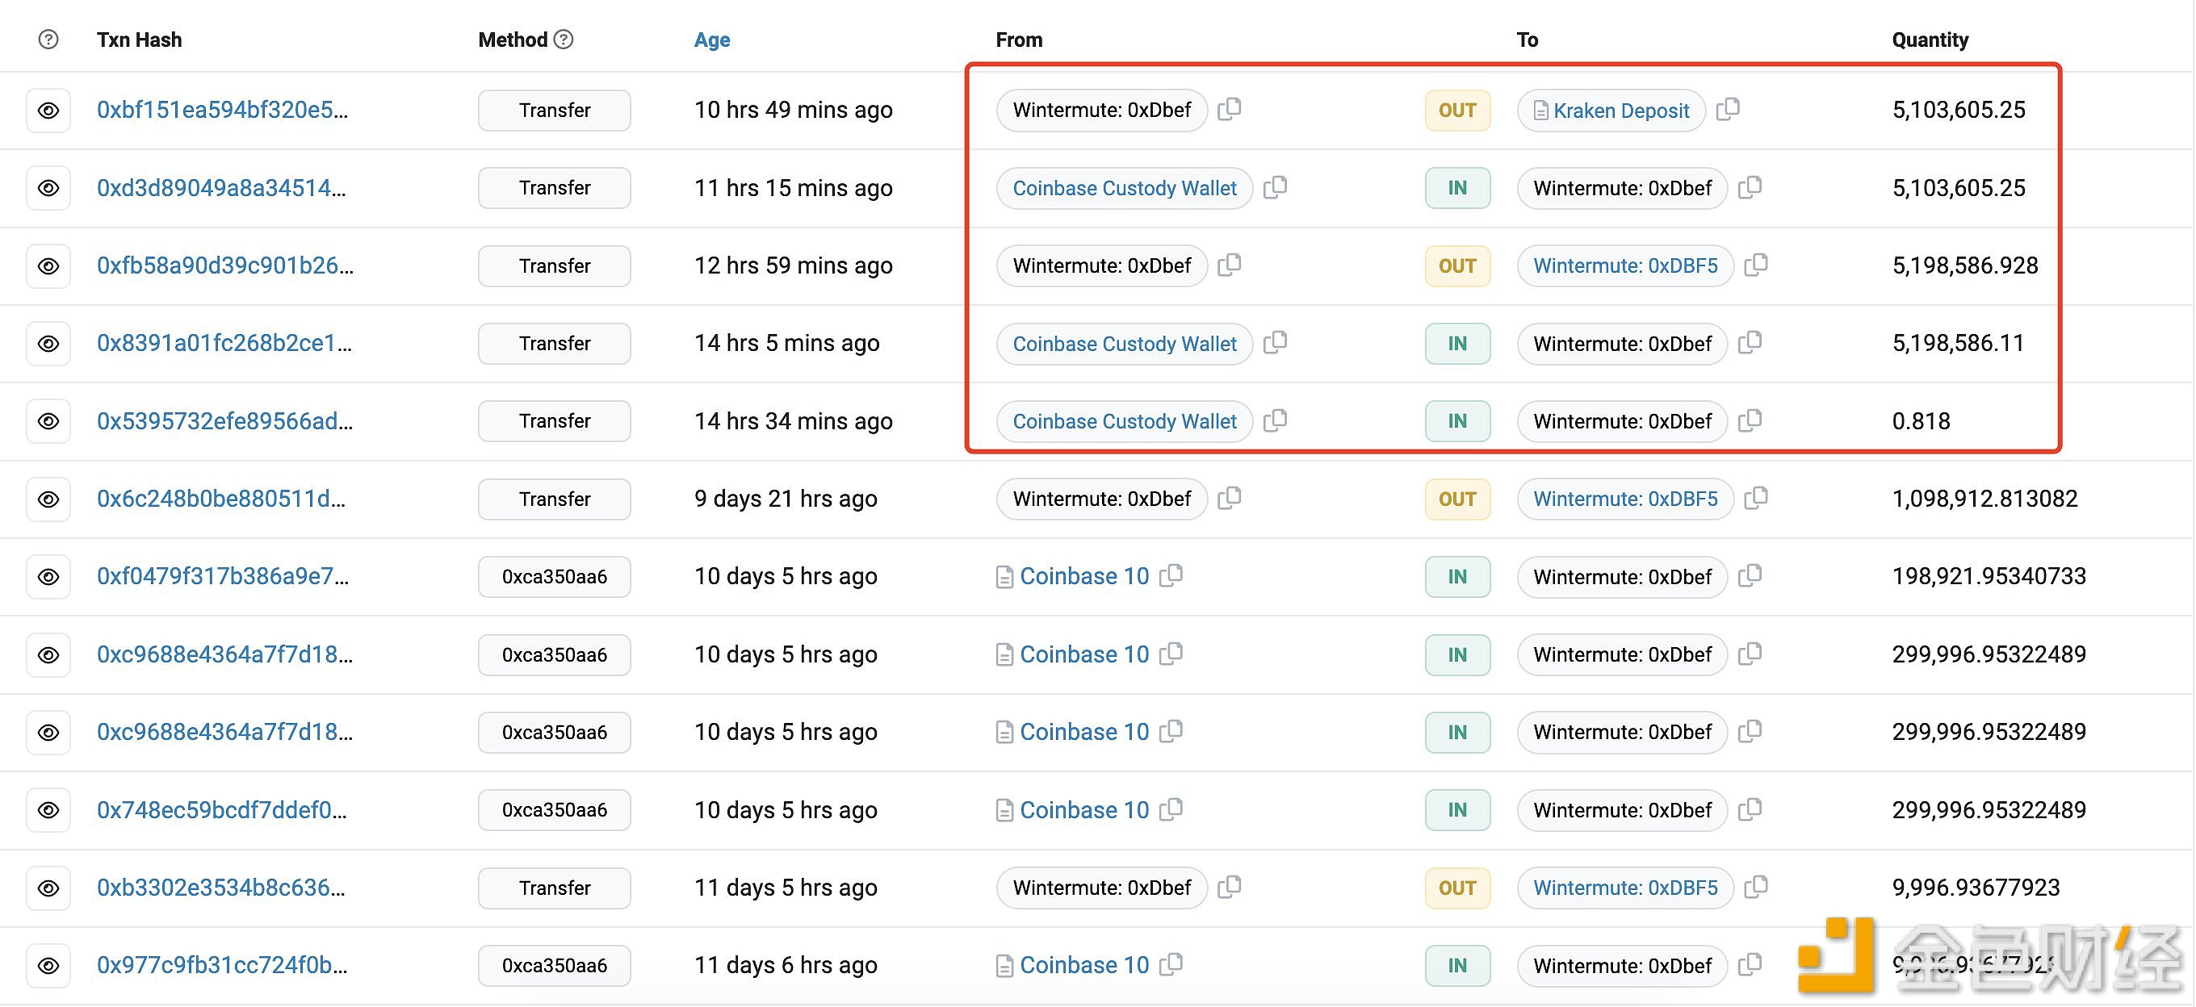This screenshot has height=1007, width=2196.
Task: Copy Kraken Deposit address
Action: click(x=1728, y=109)
